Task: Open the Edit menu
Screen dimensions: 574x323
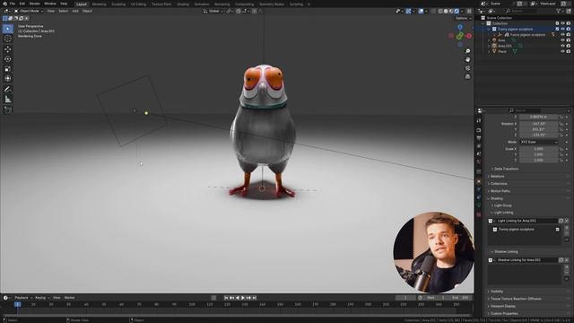Action: pyautogui.click(x=22, y=4)
